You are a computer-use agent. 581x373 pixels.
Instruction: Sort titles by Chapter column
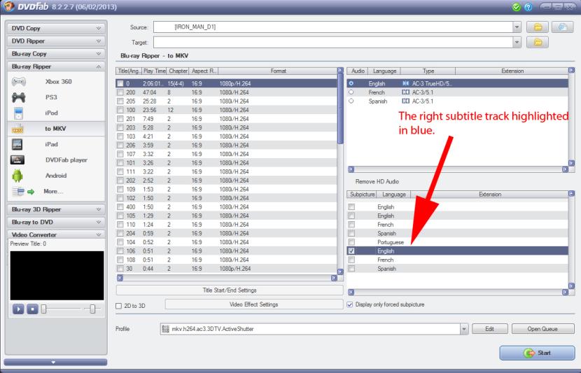(x=178, y=71)
